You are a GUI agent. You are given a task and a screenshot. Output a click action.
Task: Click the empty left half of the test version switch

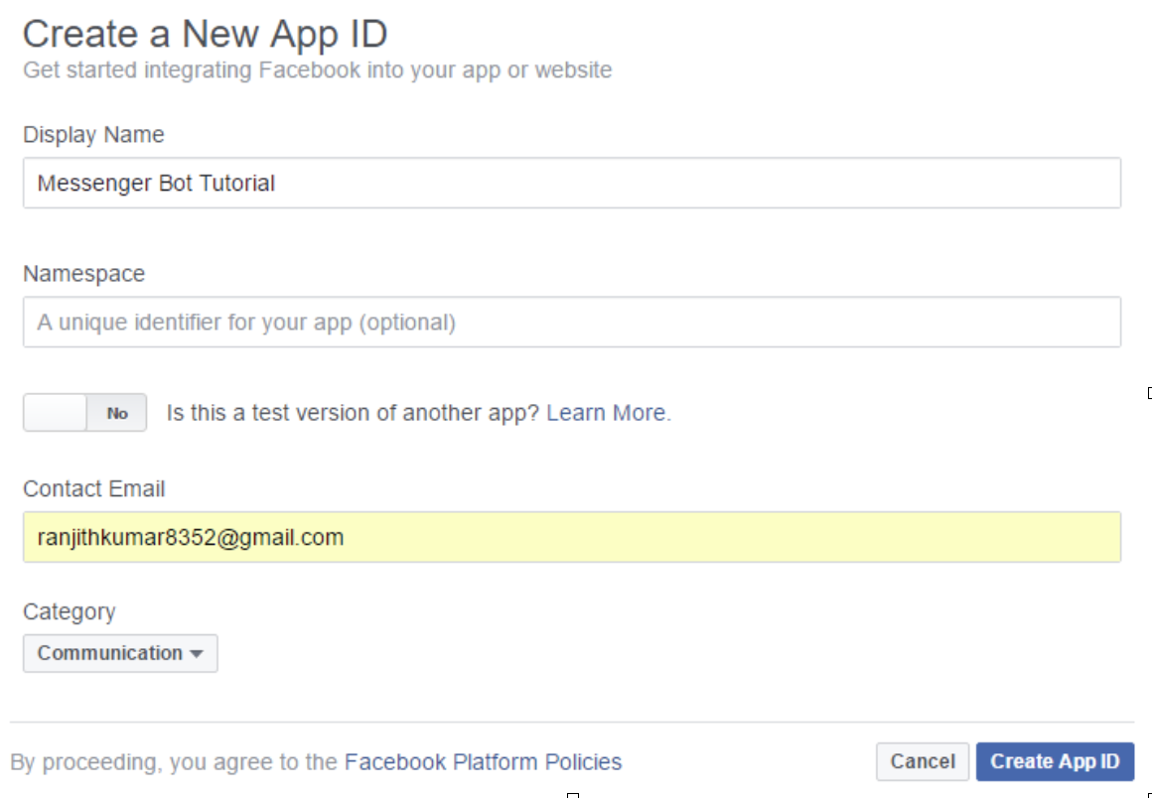pyautogui.click(x=56, y=413)
